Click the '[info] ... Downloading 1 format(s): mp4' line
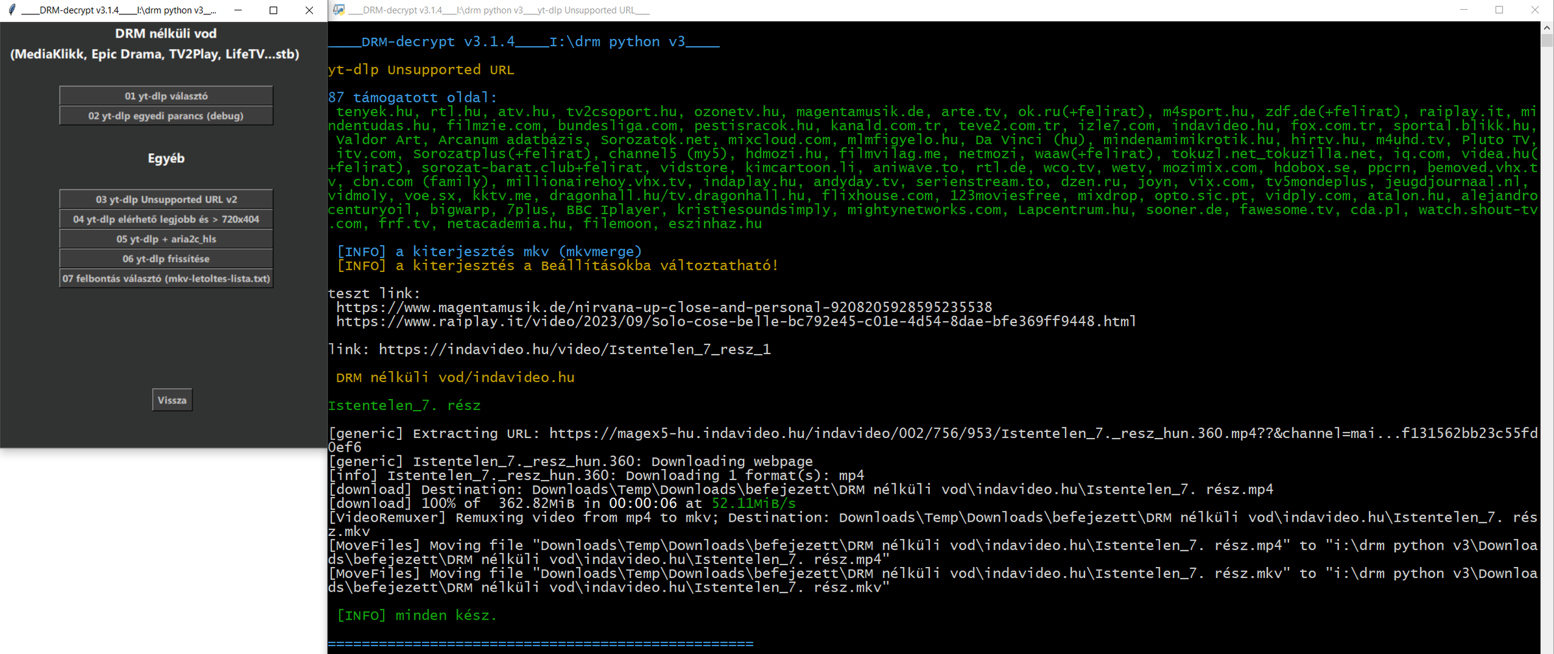 (x=596, y=476)
